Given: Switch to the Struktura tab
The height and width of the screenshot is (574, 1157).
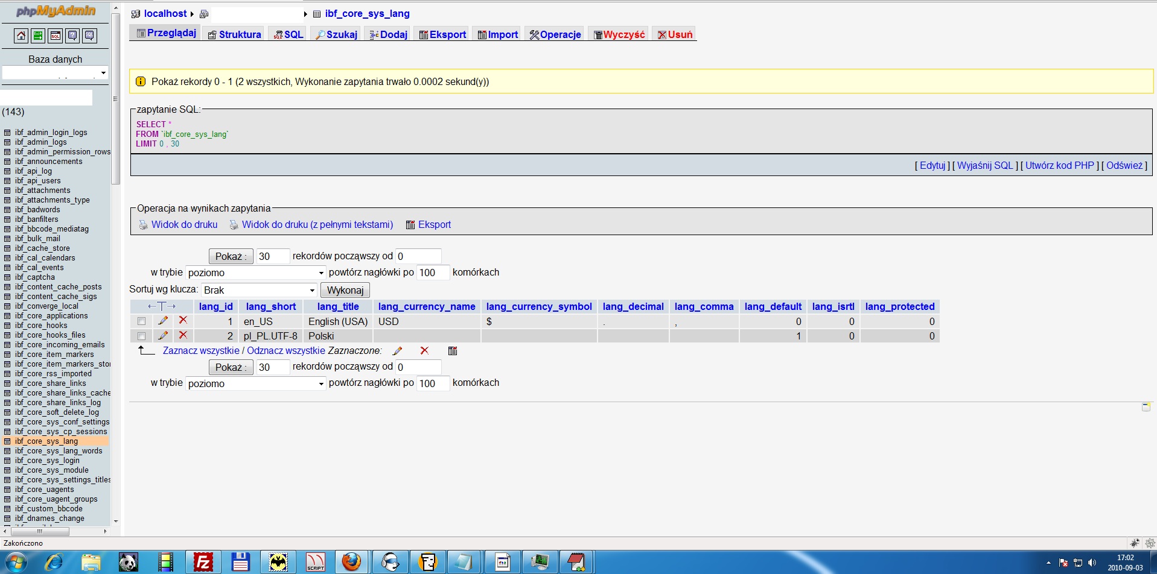Looking at the screenshot, I should [234, 34].
